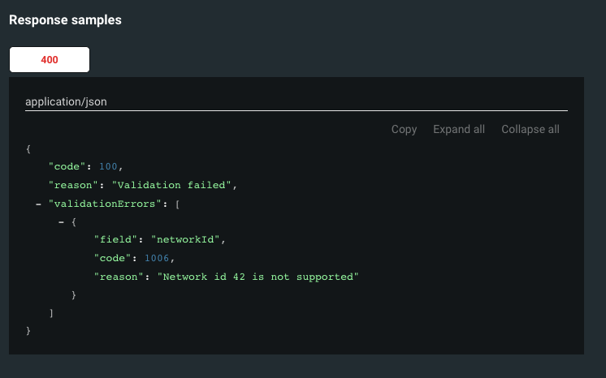Copy the response sample JSON

pyautogui.click(x=404, y=129)
